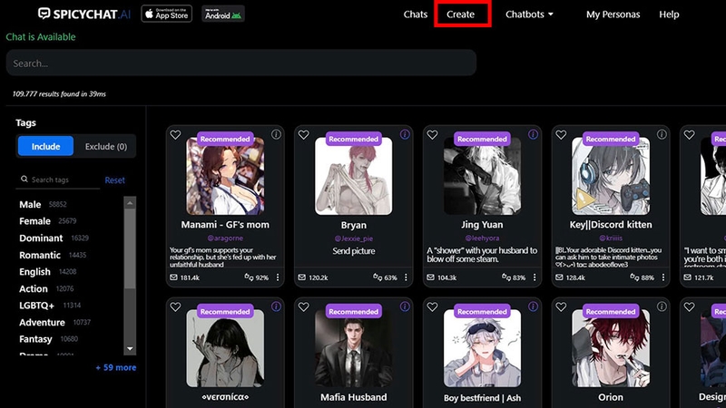Expand the Chatbots dropdown menu
Screen dimensions: 726x408
tap(529, 15)
